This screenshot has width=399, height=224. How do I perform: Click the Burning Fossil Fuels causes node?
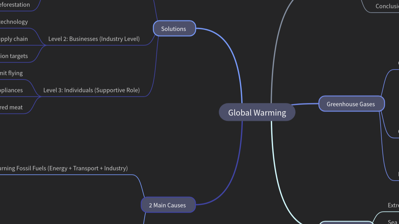pos(64,168)
